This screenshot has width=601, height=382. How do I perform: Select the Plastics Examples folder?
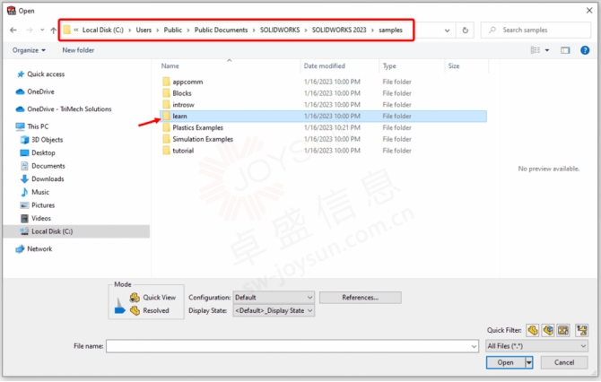pyautogui.click(x=197, y=127)
